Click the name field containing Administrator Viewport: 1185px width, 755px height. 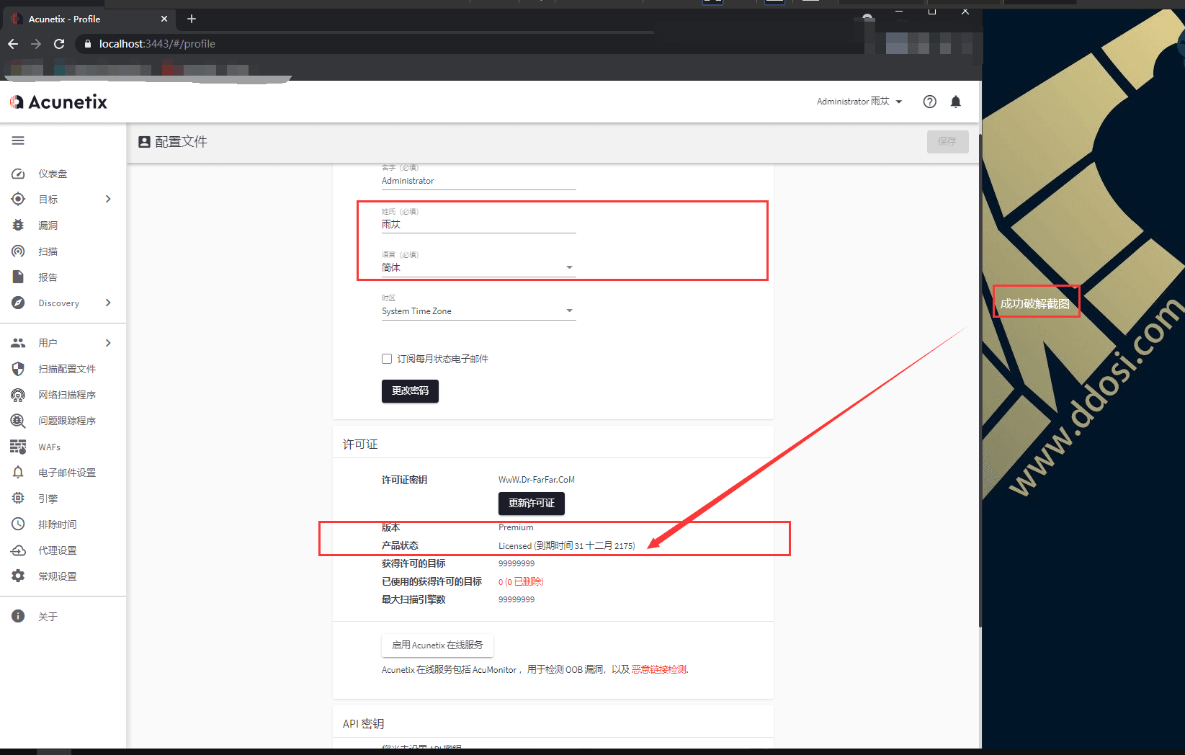point(478,181)
